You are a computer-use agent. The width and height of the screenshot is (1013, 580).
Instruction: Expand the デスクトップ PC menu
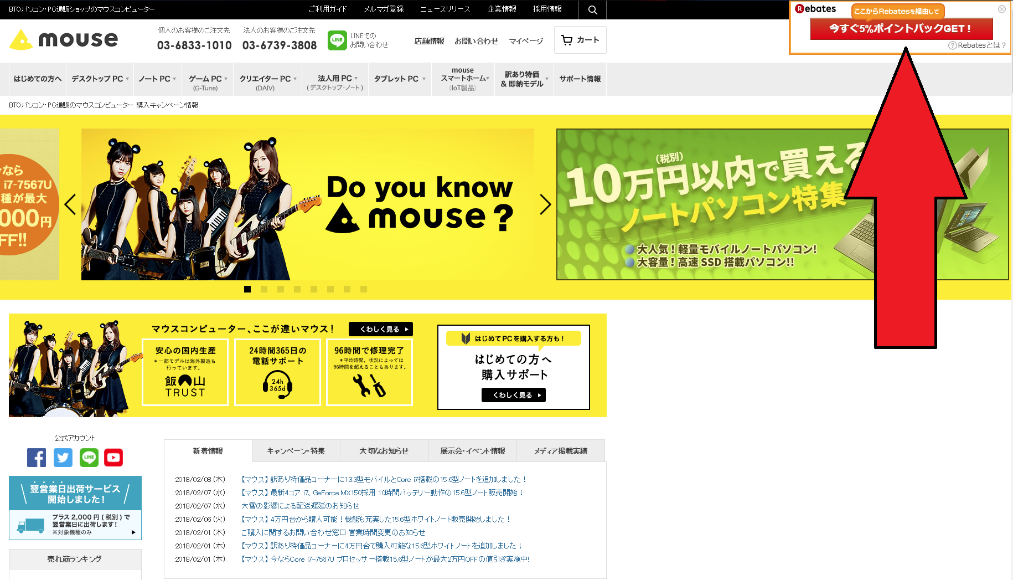tap(100, 79)
